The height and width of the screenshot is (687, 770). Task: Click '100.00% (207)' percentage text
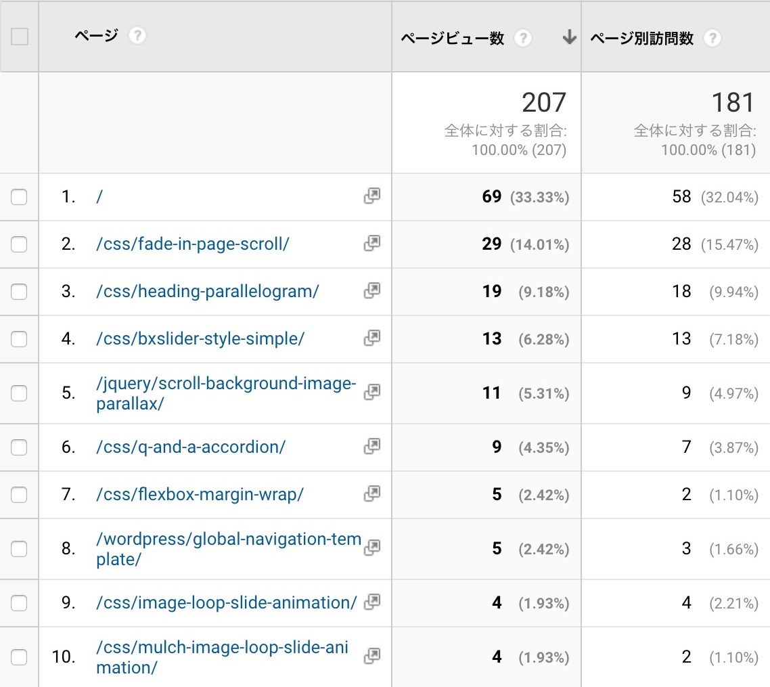519,150
